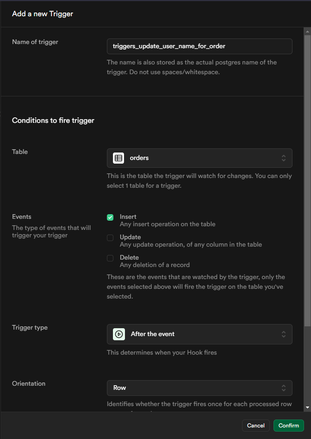The height and width of the screenshot is (439, 311).
Task: Uncheck the Insert event checkbox
Action: [110, 217]
